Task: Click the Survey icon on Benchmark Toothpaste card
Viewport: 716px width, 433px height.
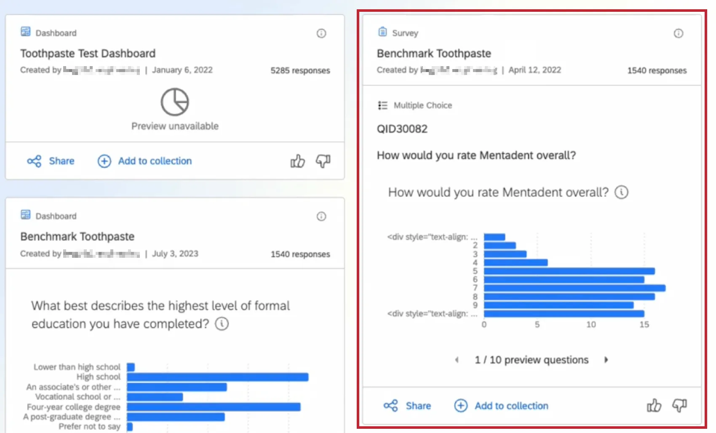Action: point(382,31)
